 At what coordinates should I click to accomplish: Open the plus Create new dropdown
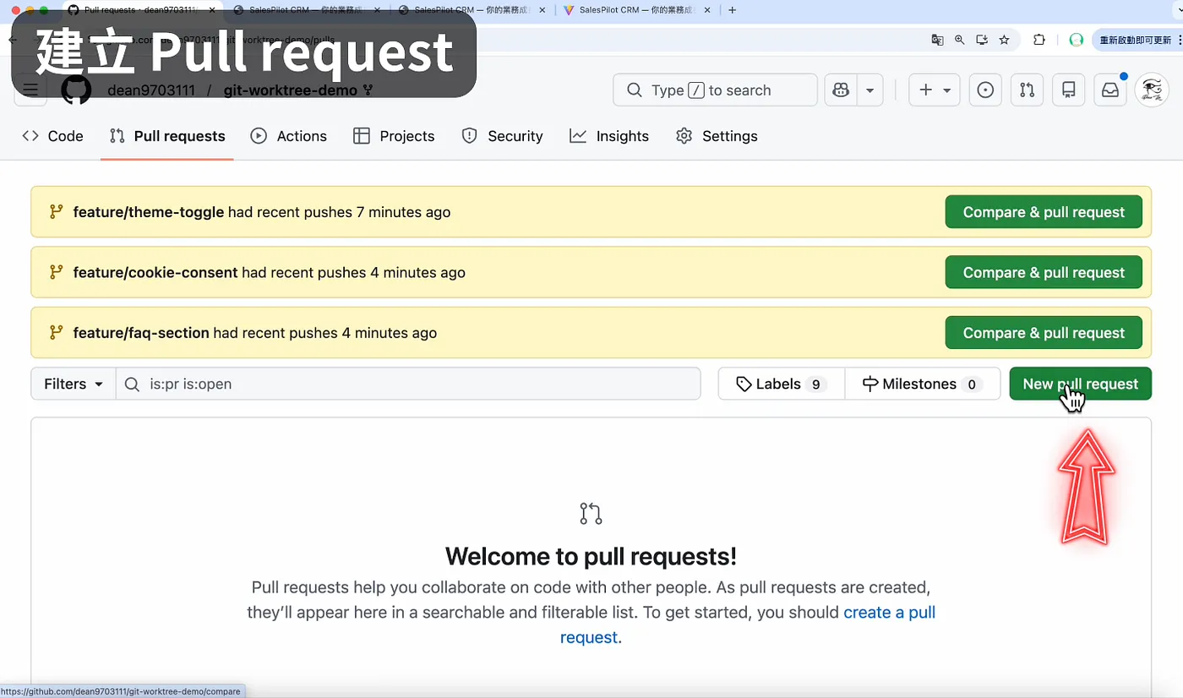pyautogui.click(x=934, y=90)
